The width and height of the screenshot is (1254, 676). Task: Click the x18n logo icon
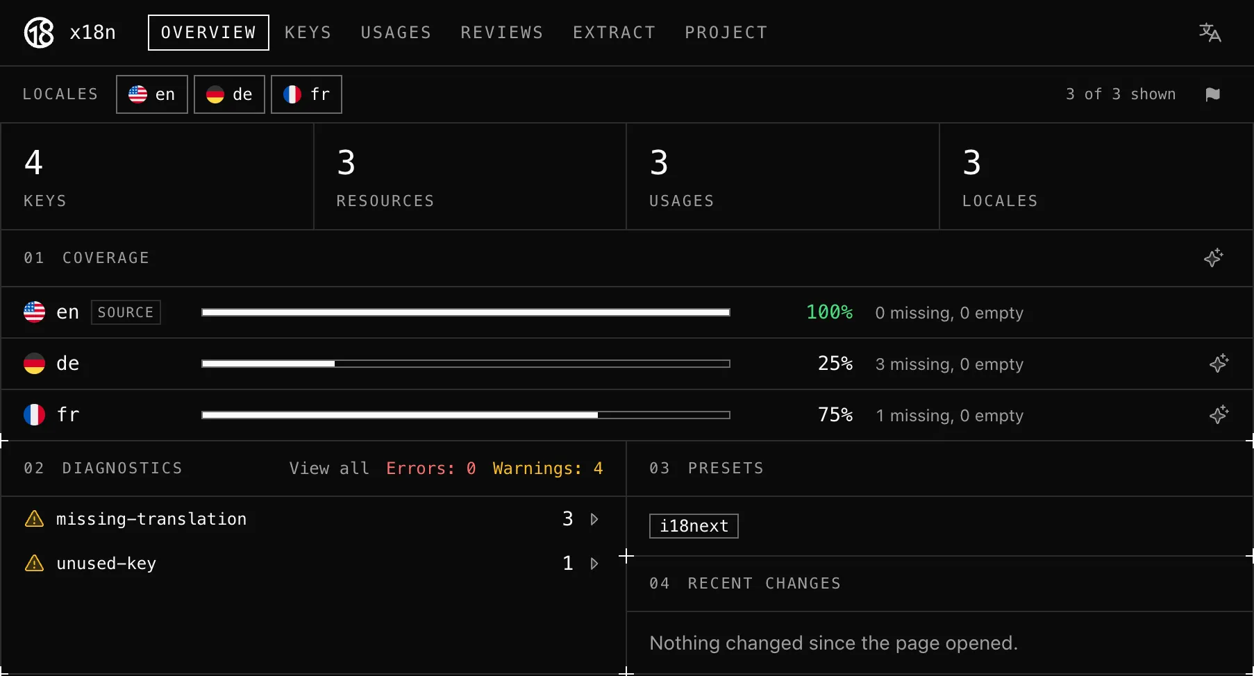tap(39, 33)
